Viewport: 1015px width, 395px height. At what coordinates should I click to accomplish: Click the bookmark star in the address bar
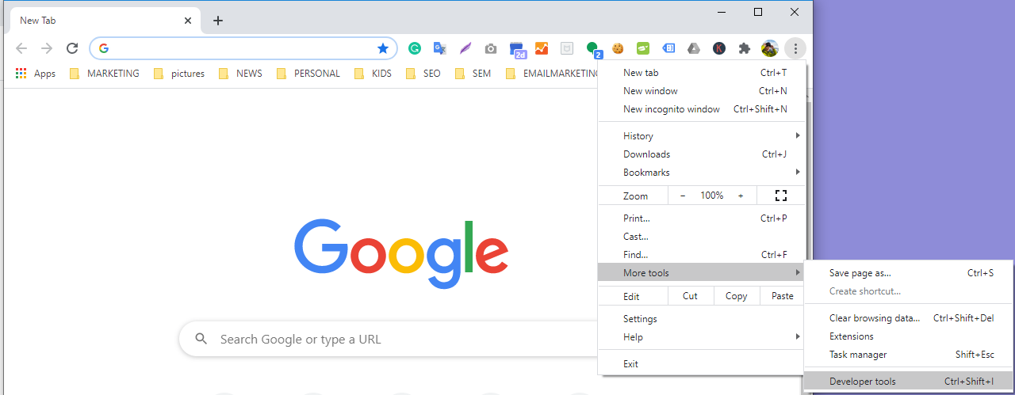tap(383, 48)
